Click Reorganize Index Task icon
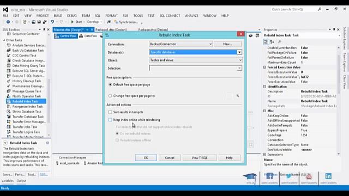This screenshot has width=349, height=196. click(x=9, y=107)
